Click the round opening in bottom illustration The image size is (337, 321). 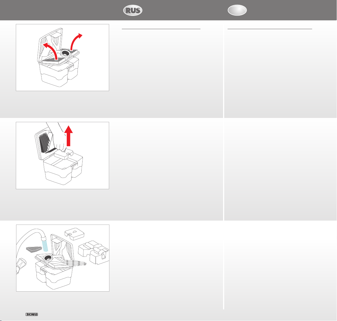[x=47, y=257]
